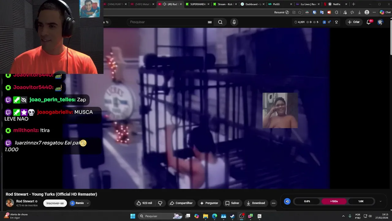392x221 pixels.
Task: Click the Inscrever-se subscribe button
Action: coord(55,203)
